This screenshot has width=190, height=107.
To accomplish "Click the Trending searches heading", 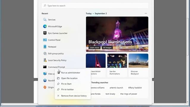I will [100, 83].
